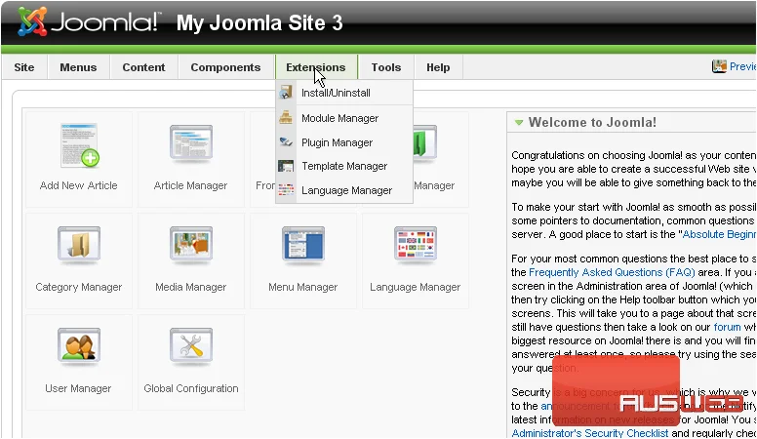Click the Article Manager label
Image resolution: width=757 pixels, height=439 pixels.
coord(190,185)
